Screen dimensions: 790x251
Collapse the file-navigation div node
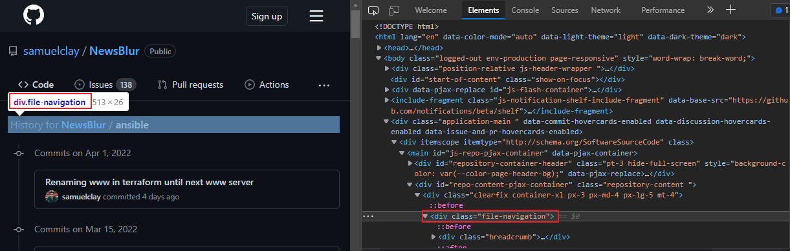(426, 216)
